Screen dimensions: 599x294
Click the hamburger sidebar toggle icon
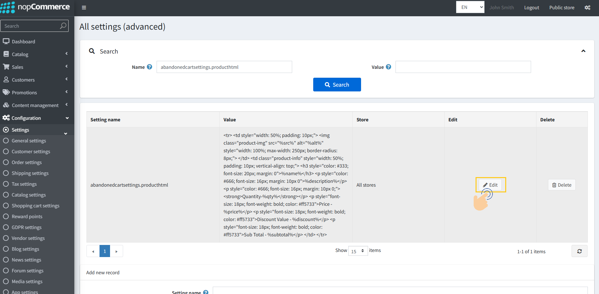(84, 8)
